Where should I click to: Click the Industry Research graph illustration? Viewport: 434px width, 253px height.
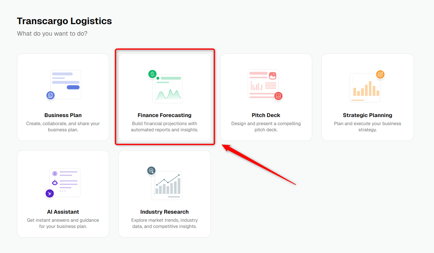pyautogui.click(x=167, y=185)
